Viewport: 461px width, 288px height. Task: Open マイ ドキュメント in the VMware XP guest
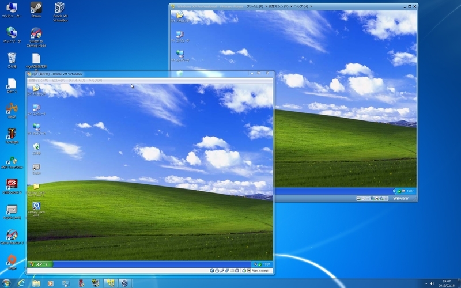point(180,17)
